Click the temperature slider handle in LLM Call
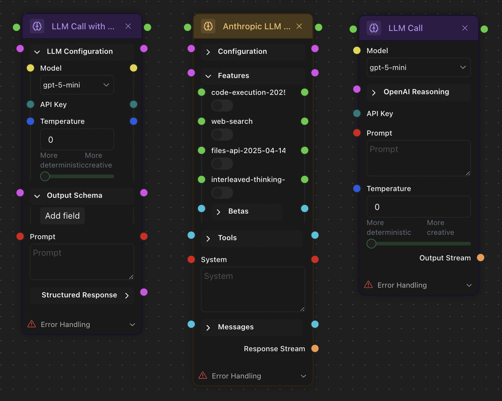The width and height of the screenshot is (502, 401). [x=371, y=244]
